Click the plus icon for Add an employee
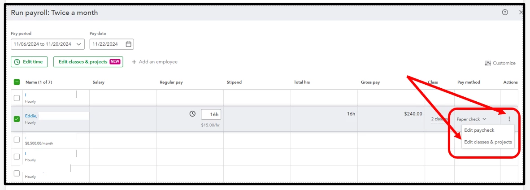 point(134,62)
